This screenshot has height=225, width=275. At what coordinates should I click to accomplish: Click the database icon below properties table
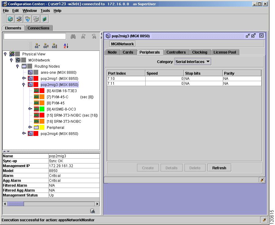click(x=92, y=211)
